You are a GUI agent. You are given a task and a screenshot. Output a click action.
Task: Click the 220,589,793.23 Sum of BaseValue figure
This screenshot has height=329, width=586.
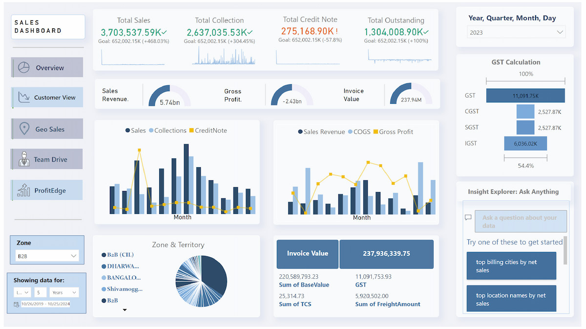tap(298, 276)
